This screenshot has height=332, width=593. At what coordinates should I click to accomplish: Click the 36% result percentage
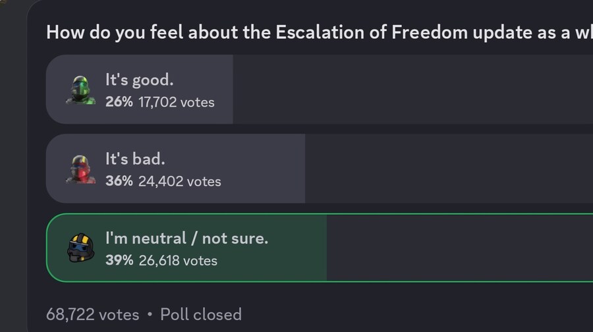tap(119, 181)
